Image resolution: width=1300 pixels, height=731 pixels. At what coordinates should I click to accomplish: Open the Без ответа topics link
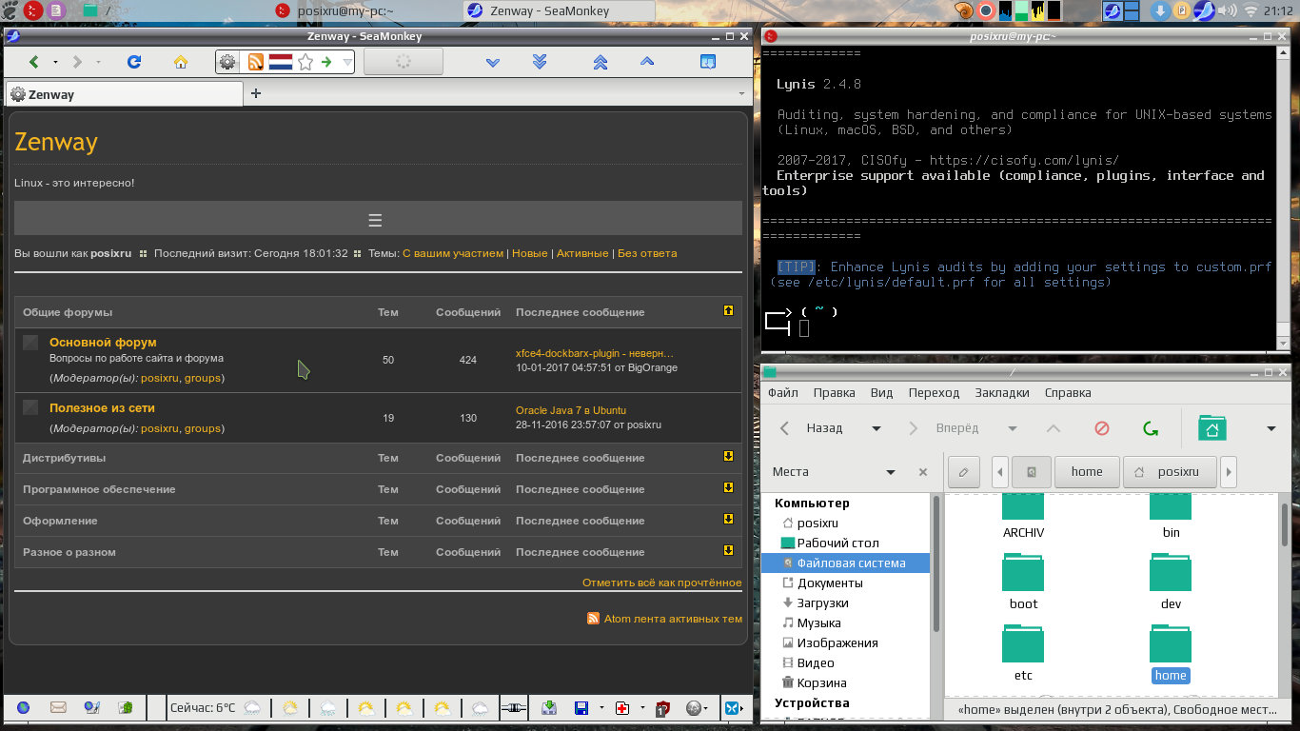647,253
